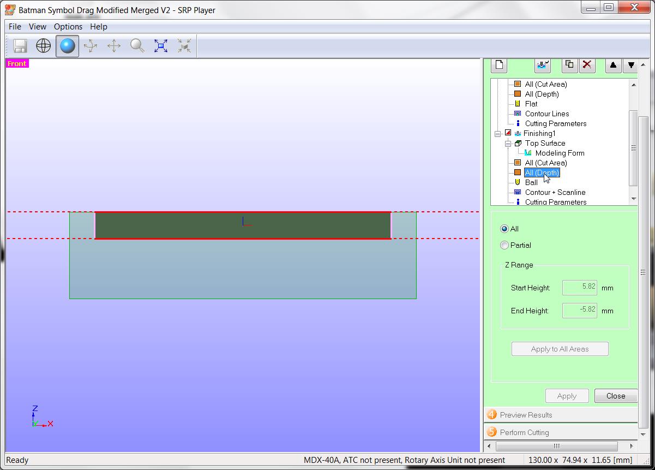Click the Close button in the panel
The width and height of the screenshot is (655, 470).
(616, 396)
